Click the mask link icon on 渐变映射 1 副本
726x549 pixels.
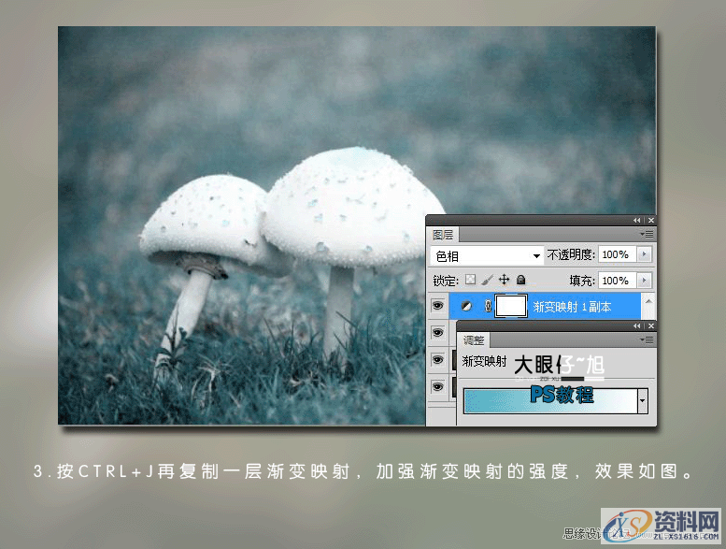tap(488, 306)
